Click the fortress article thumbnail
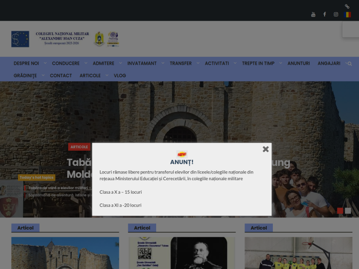 point(65,253)
